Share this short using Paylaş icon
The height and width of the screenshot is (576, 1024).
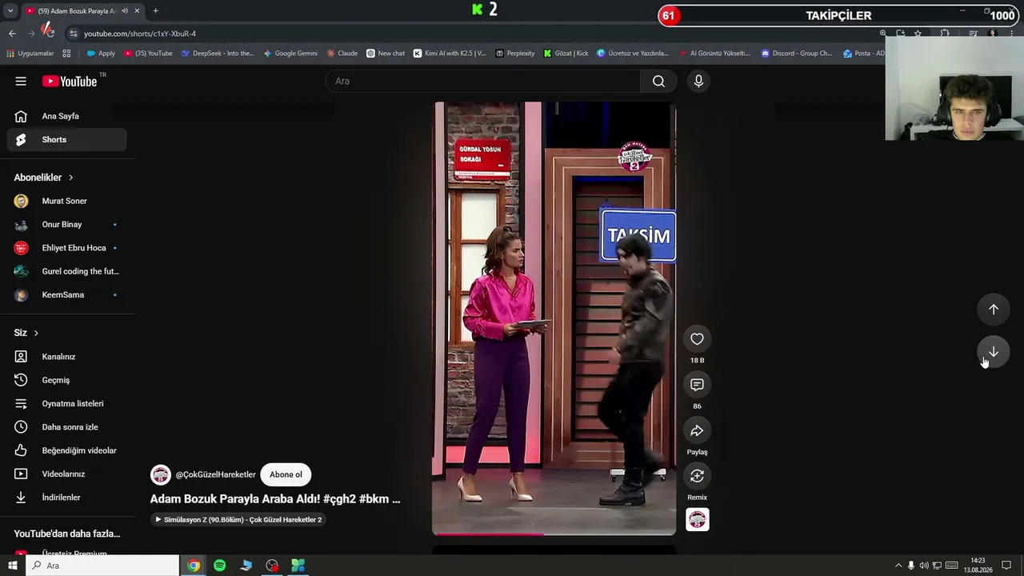point(697,430)
